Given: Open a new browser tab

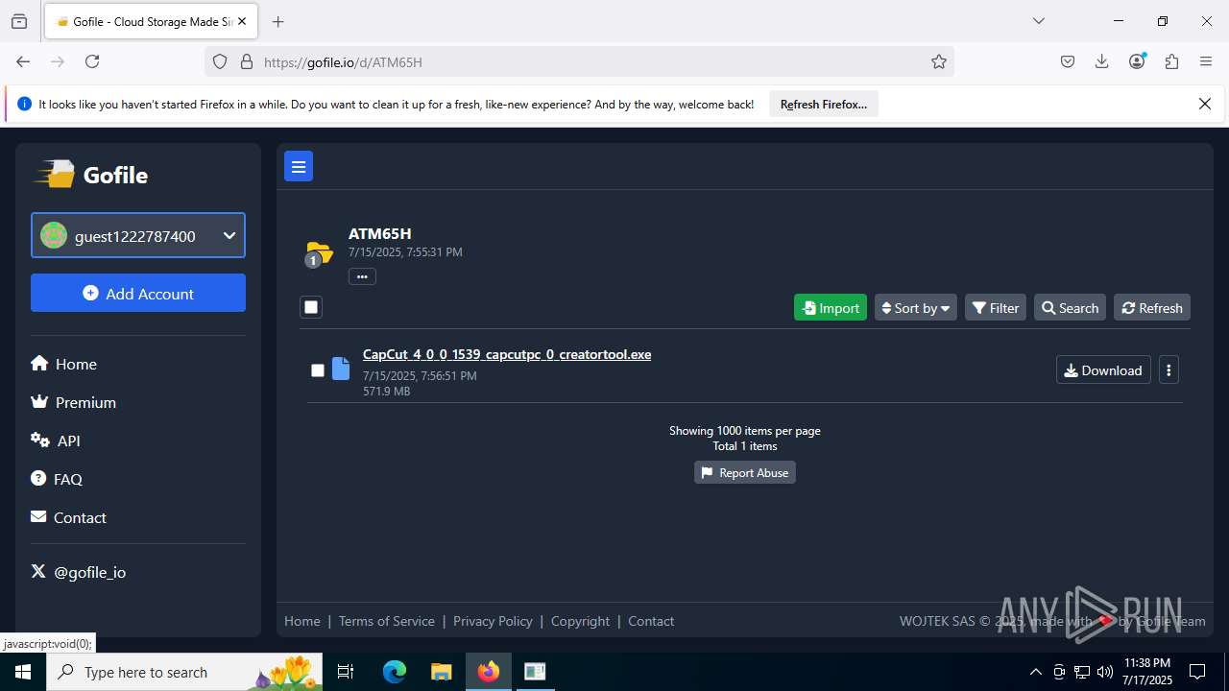Looking at the screenshot, I should point(278,21).
